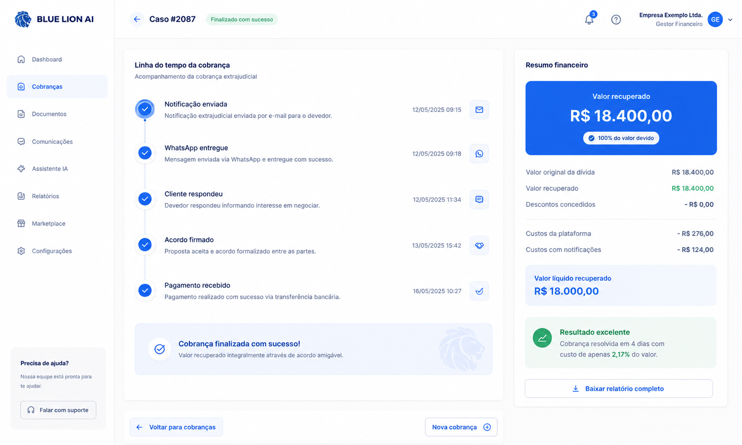
Task: Open Configurações in the sidebar
Action: coord(57,251)
